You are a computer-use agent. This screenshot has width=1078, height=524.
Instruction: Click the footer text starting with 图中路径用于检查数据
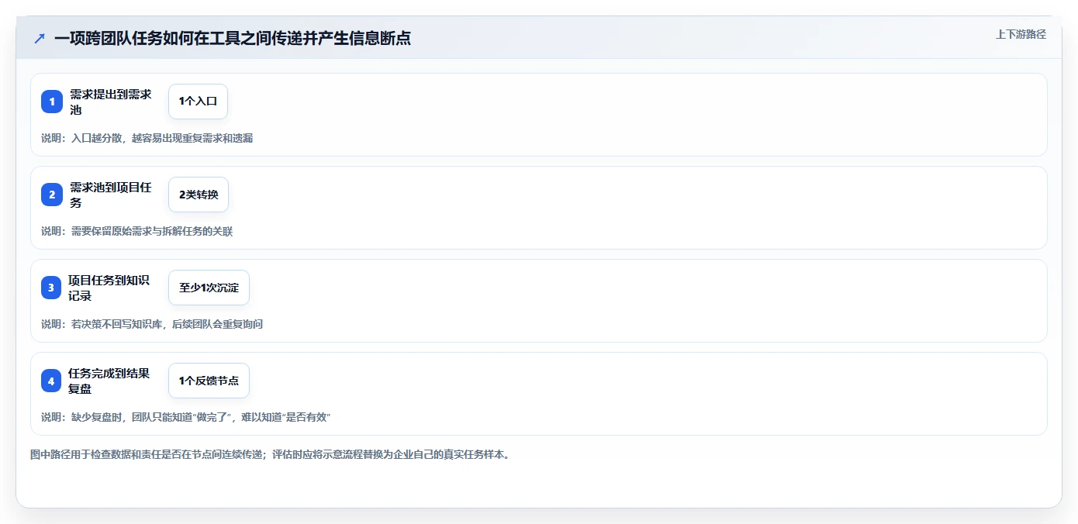coord(270,454)
